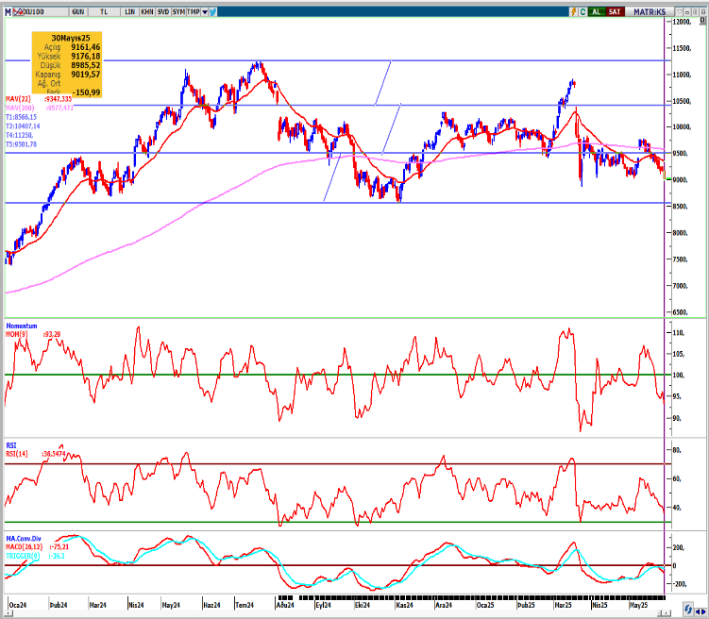Viewport: 709px width, 619px height.
Task: Click the left-right arrows icon at bottom right
Action: [701, 611]
